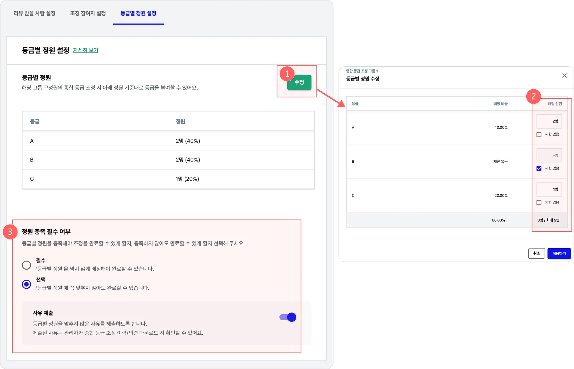574x369 pixels.
Task: Click grade B row in 정원 table
Action: (168, 160)
